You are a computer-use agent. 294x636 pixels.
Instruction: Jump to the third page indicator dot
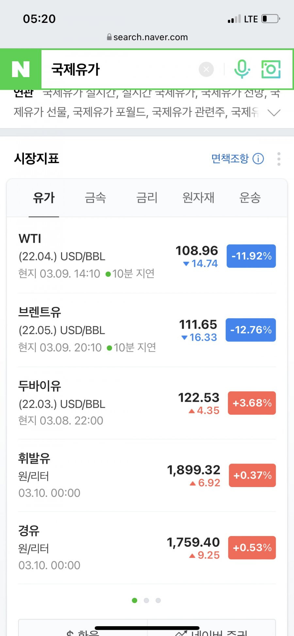[158, 600]
